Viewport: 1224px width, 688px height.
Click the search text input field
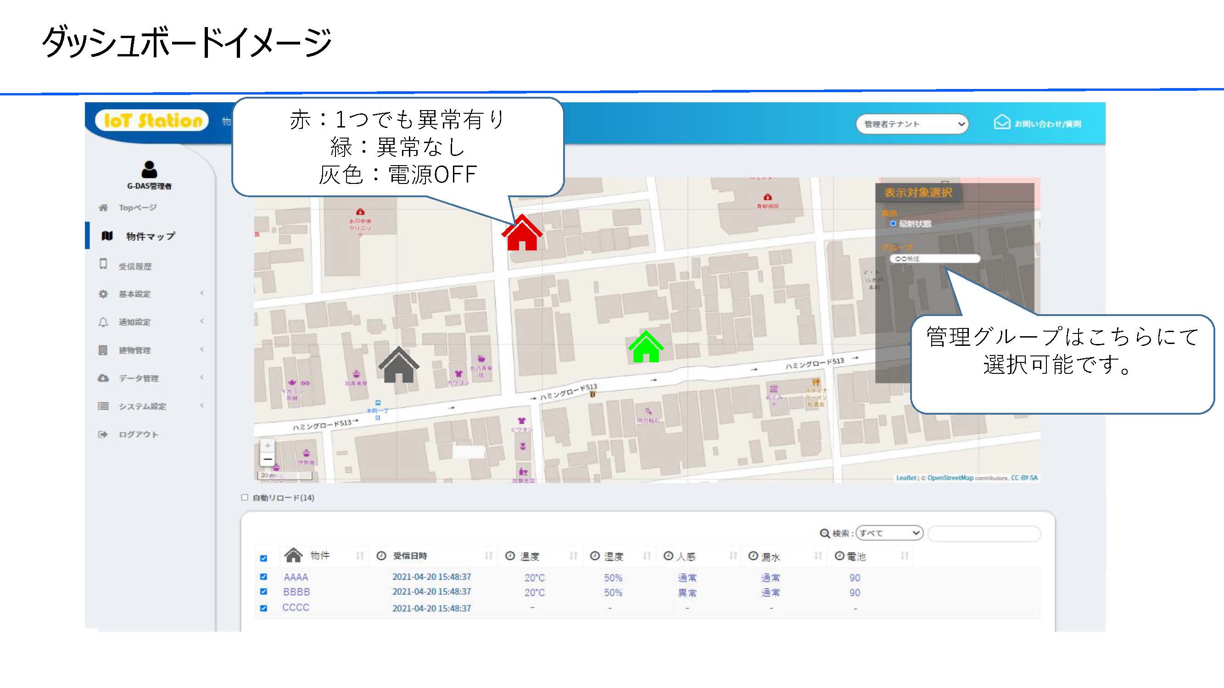click(x=984, y=533)
